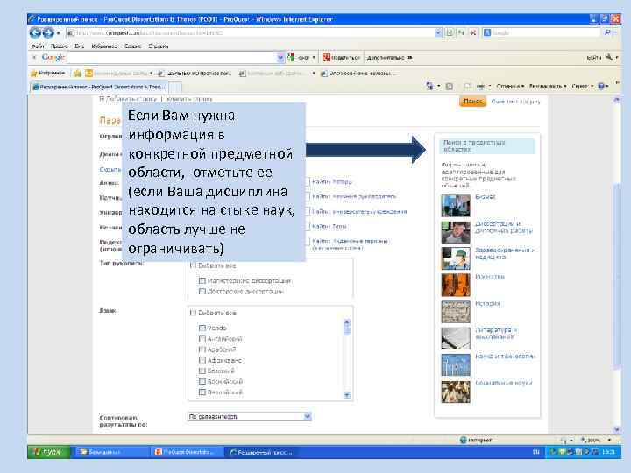The width and height of the screenshot is (631, 473).
Task: Close the Google toolbar with x
Action: 34,58
